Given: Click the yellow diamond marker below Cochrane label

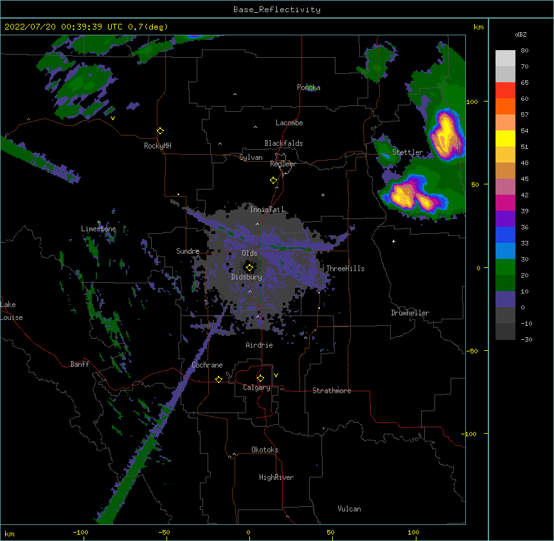Looking at the screenshot, I should (x=219, y=379).
